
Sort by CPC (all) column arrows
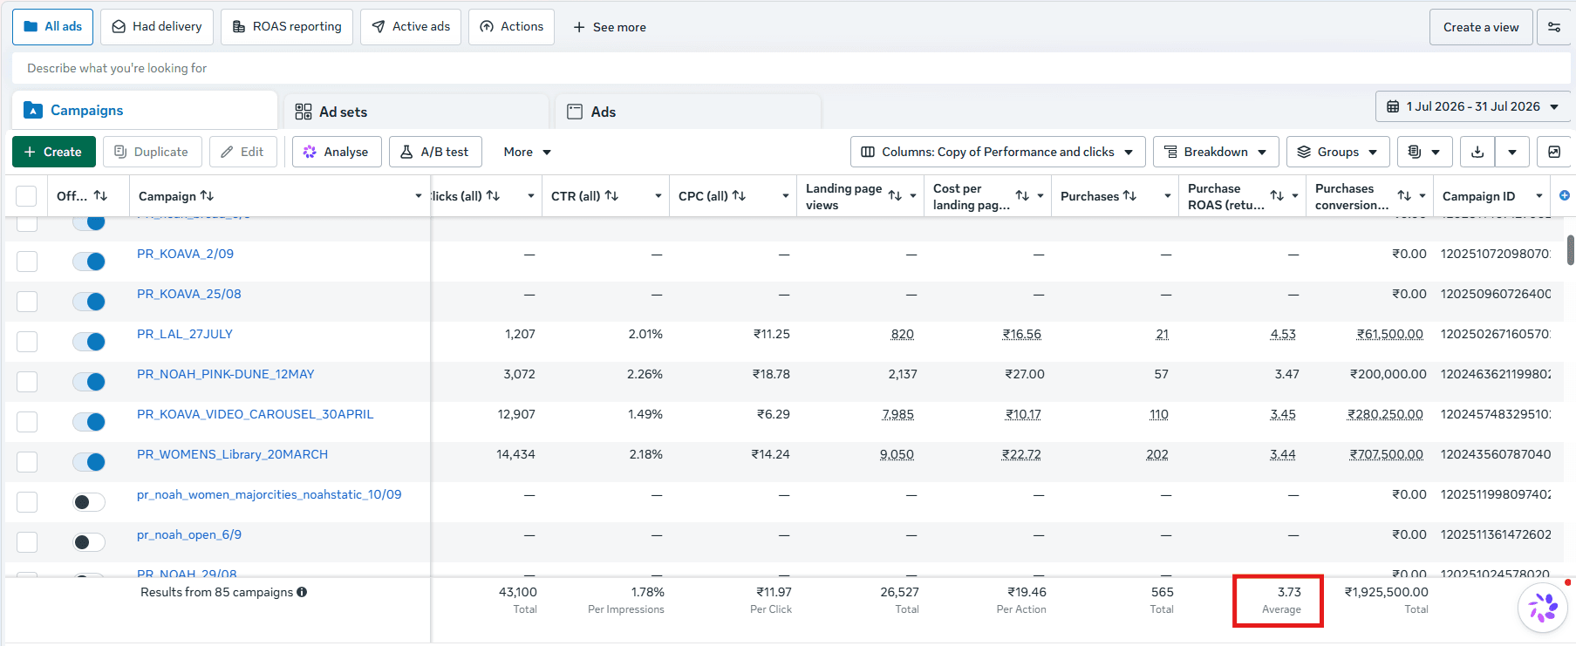click(739, 196)
